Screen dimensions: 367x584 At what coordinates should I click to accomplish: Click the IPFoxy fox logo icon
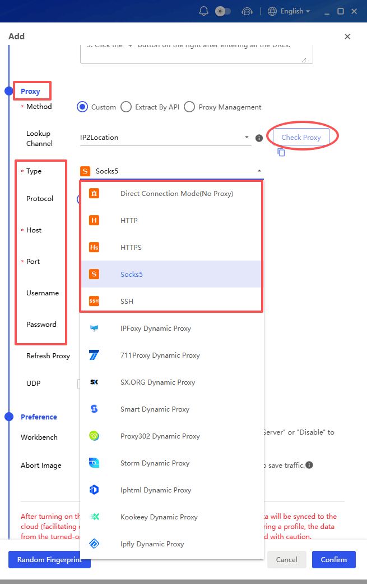pyautogui.click(x=94, y=328)
